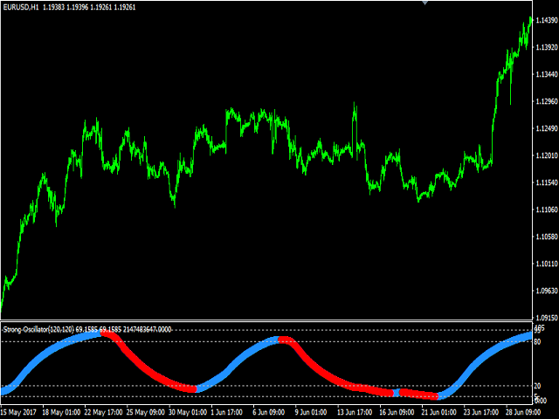Click the oscillator level 80 label
This screenshot has height=419, width=559.
537,342
